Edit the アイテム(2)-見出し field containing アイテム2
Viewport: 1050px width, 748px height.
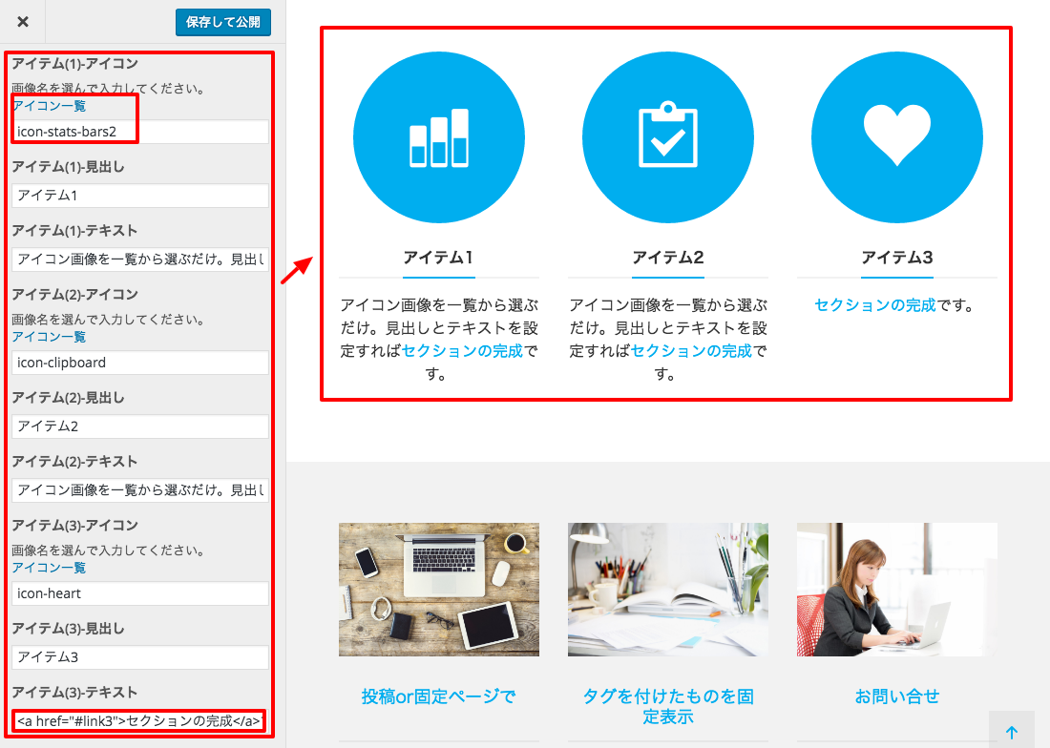(x=140, y=426)
